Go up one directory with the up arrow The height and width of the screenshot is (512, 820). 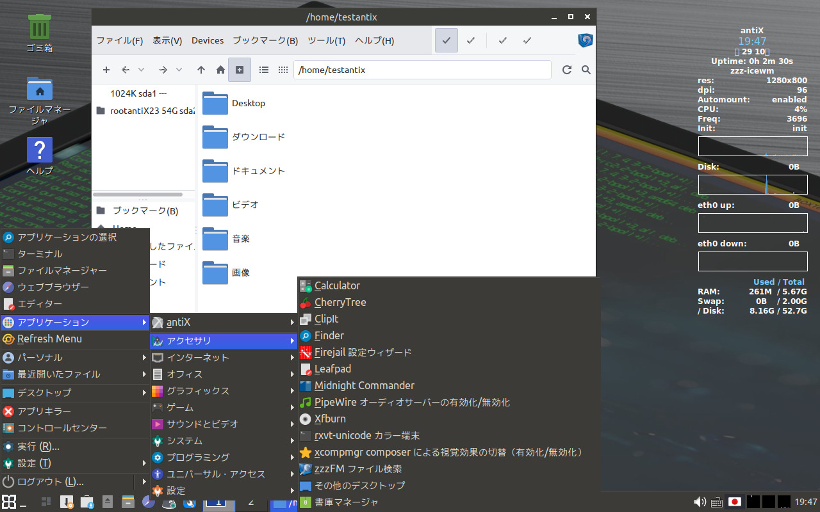[201, 70]
